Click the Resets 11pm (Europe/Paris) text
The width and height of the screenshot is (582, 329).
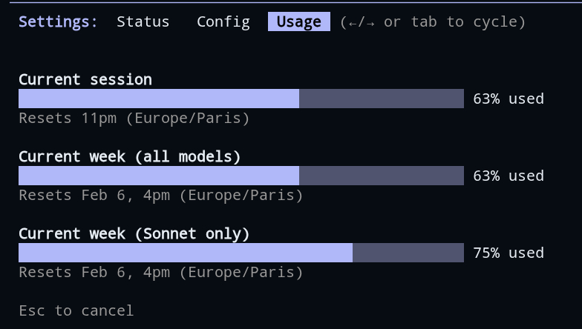pyautogui.click(x=134, y=118)
